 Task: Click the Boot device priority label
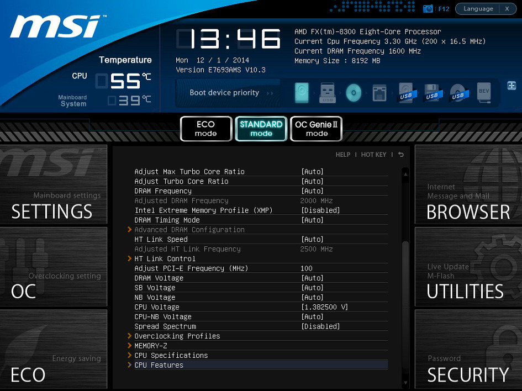224,93
